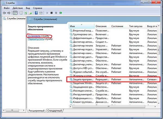Viewport: 163px width, 119px height.
Task: Toggle the show/hide console tree icon
Action: tap(15, 13)
